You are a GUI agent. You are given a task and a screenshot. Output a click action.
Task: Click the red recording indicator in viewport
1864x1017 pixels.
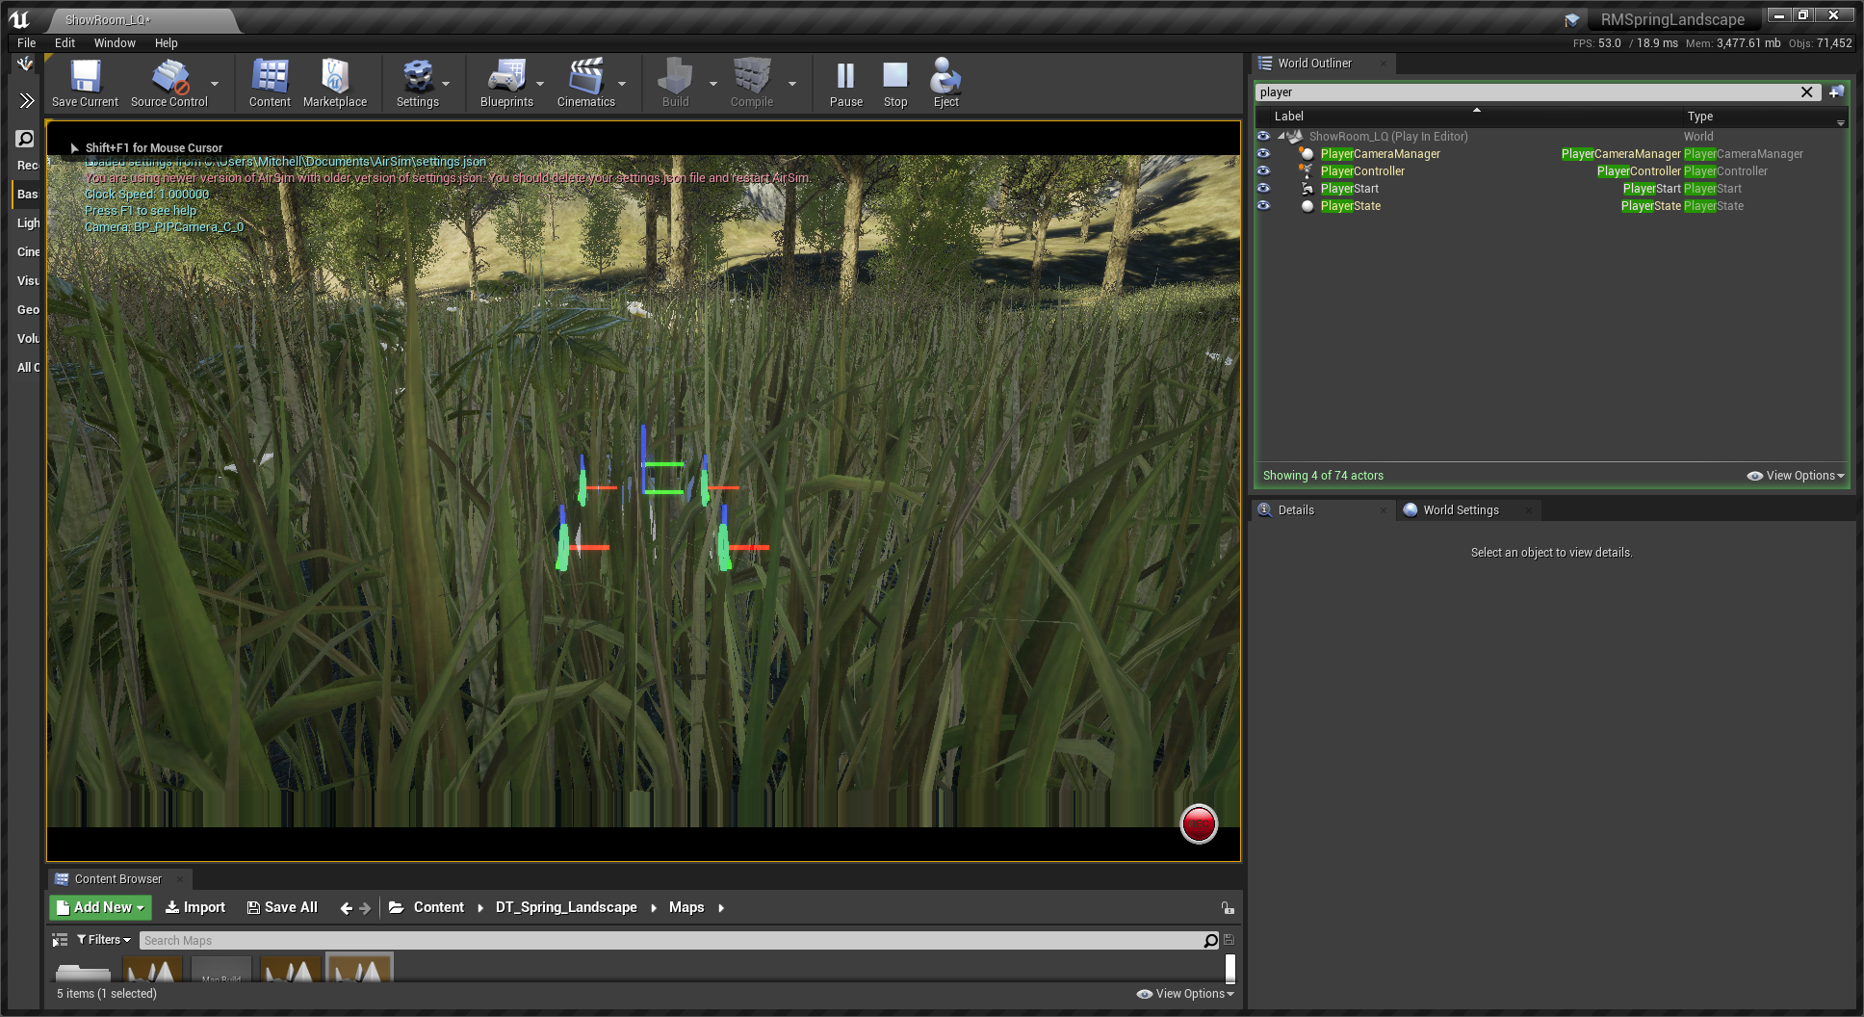pos(1199,823)
